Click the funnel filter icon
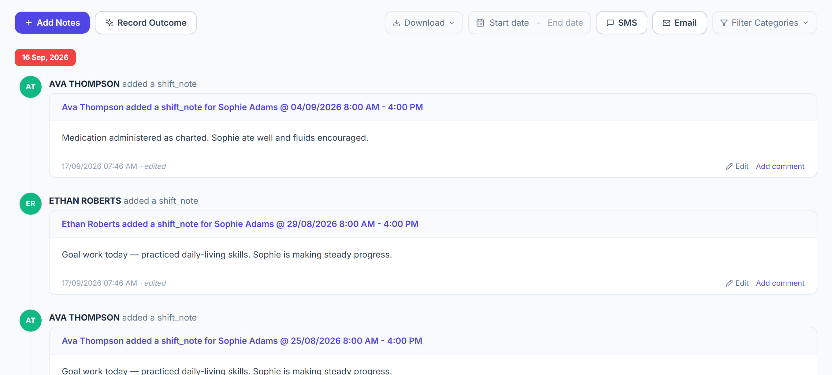Image resolution: width=832 pixels, height=375 pixels. (x=724, y=23)
